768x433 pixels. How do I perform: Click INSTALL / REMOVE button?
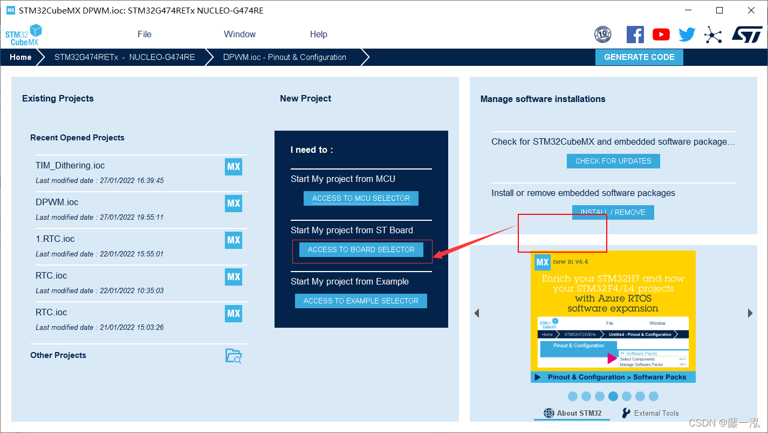pos(613,212)
